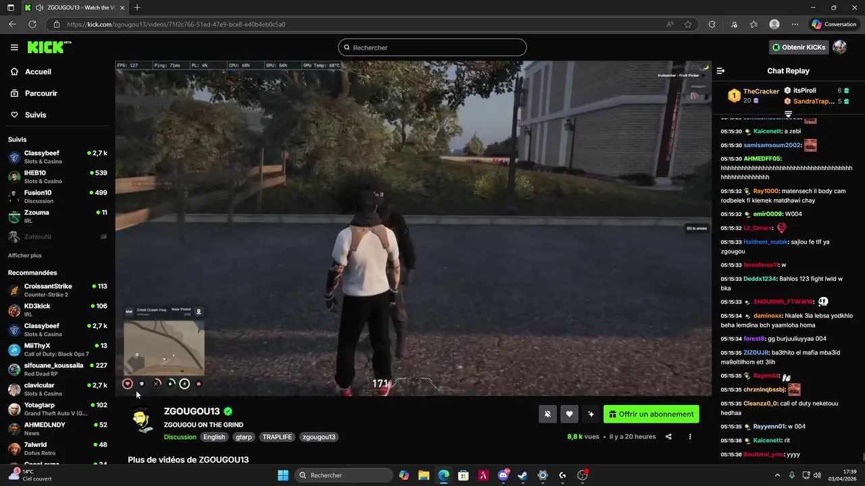Open Classybeef channel under Suivis
The image size is (865, 486).
click(57, 157)
